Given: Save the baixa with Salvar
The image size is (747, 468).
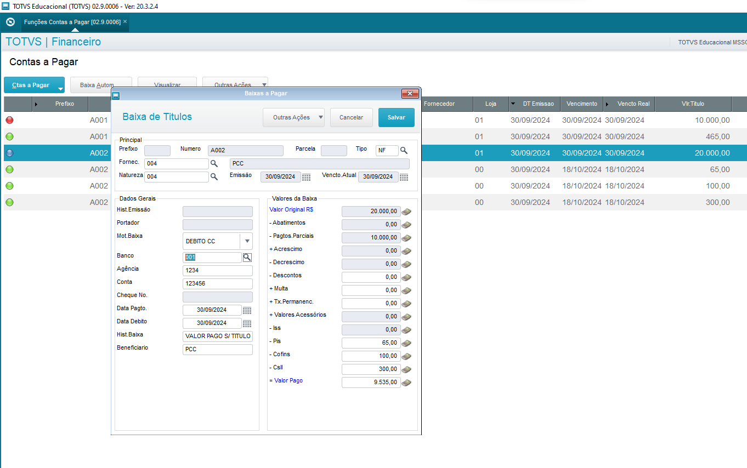Looking at the screenshot, I should tap(397, 117).
